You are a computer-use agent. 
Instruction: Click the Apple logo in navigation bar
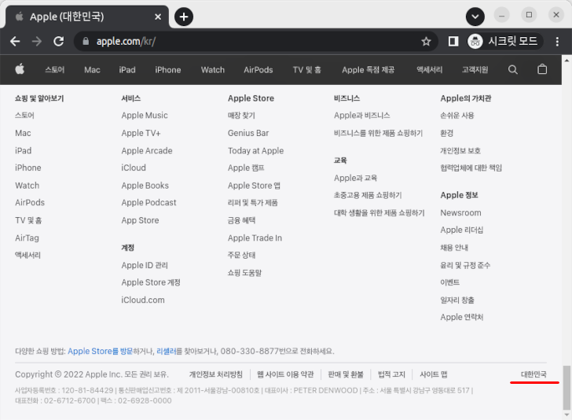[20, 69]
